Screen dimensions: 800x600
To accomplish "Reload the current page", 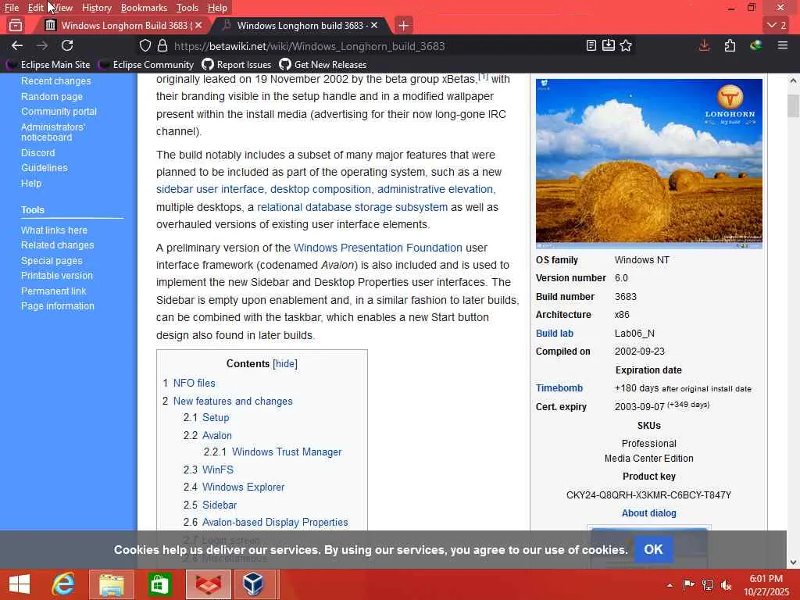I will pos(67,45).
